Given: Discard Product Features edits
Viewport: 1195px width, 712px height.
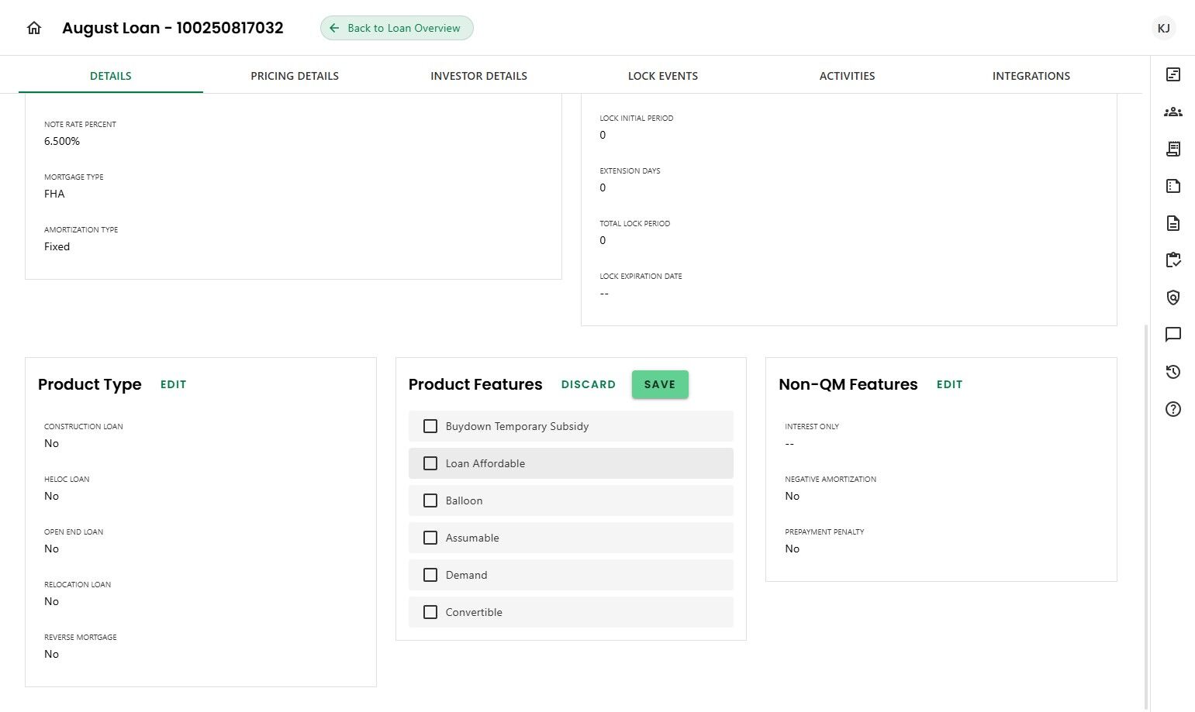Looking at the screenshot, I should coord(588,384).
